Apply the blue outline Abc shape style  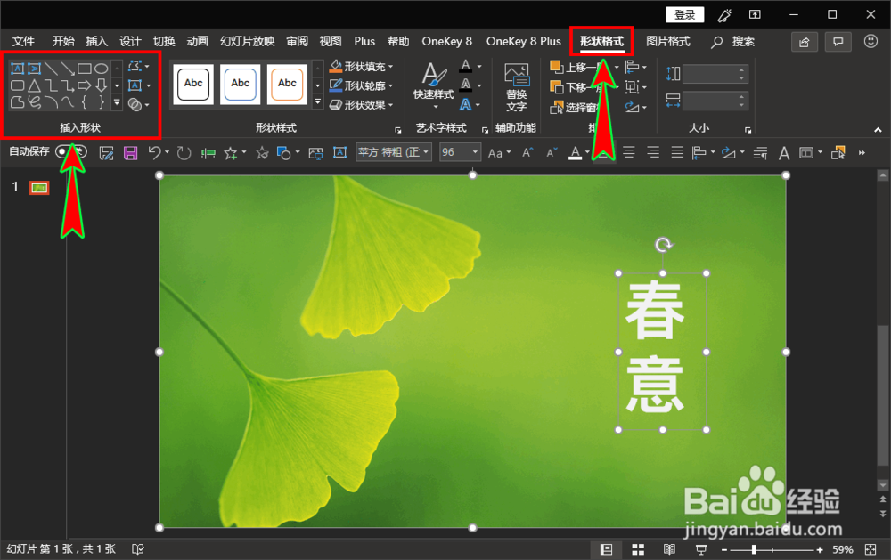point(241,84)
